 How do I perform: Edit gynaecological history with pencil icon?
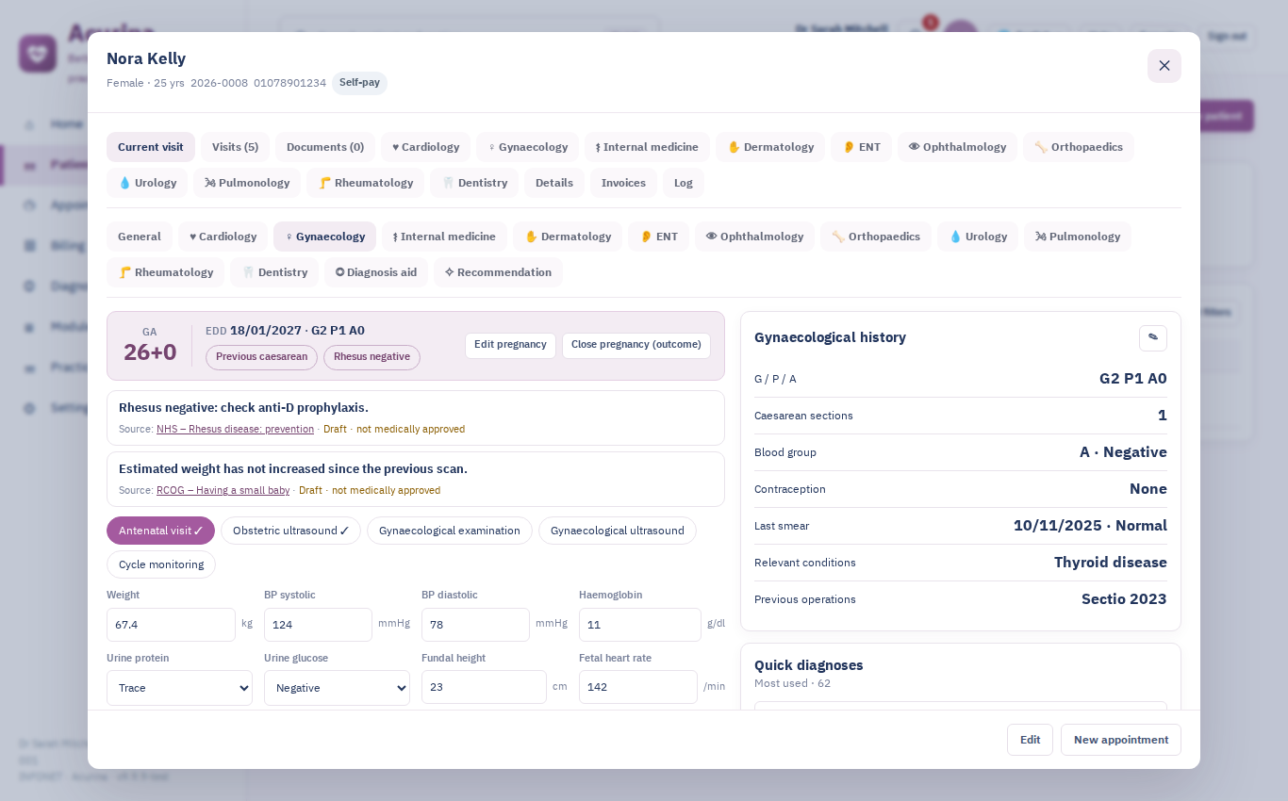(1152, 337)
